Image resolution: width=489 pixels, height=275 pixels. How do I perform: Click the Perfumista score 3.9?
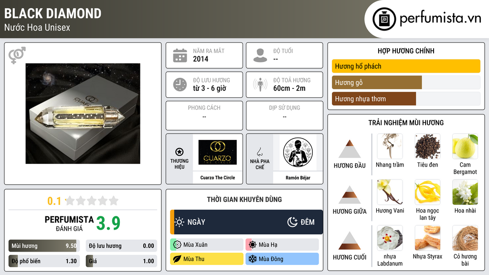pyautogui.click(x=108, y=223)
